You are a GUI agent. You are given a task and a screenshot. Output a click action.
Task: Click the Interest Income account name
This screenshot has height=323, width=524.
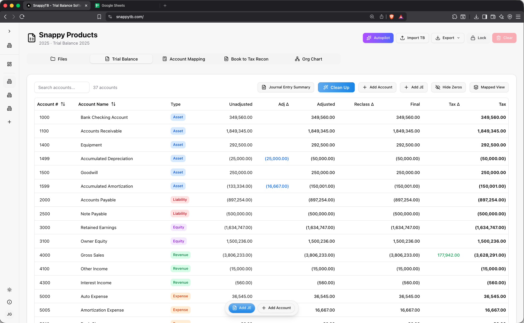tap(96, 283)
